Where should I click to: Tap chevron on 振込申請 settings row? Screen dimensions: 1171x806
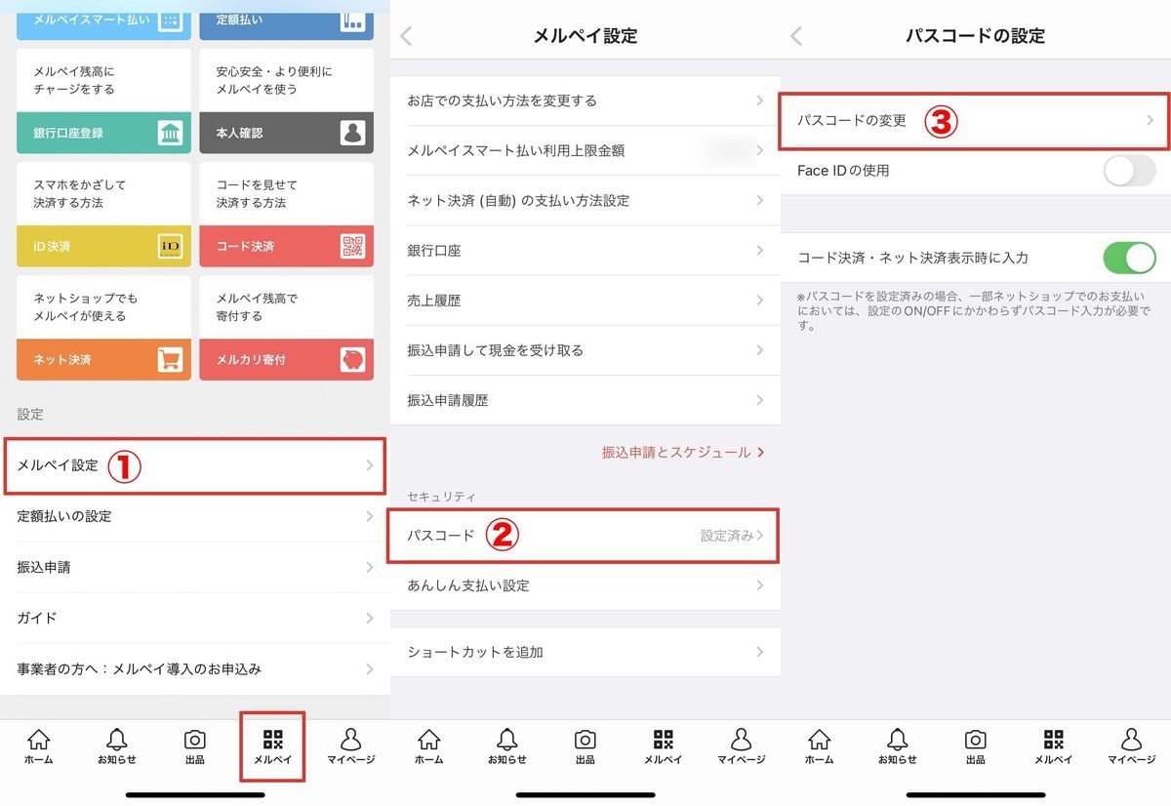370,568
